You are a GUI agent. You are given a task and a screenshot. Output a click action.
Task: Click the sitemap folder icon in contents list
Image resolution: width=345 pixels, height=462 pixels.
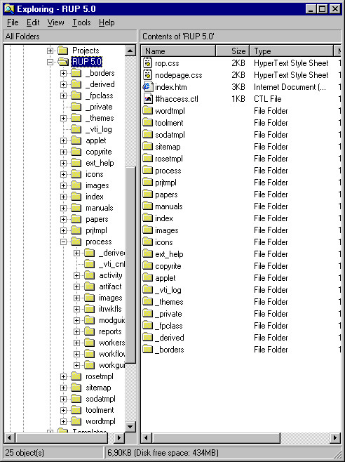pyautogui.click(x=148, y=146)
